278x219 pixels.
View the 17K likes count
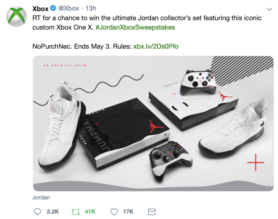coord(128,211)
